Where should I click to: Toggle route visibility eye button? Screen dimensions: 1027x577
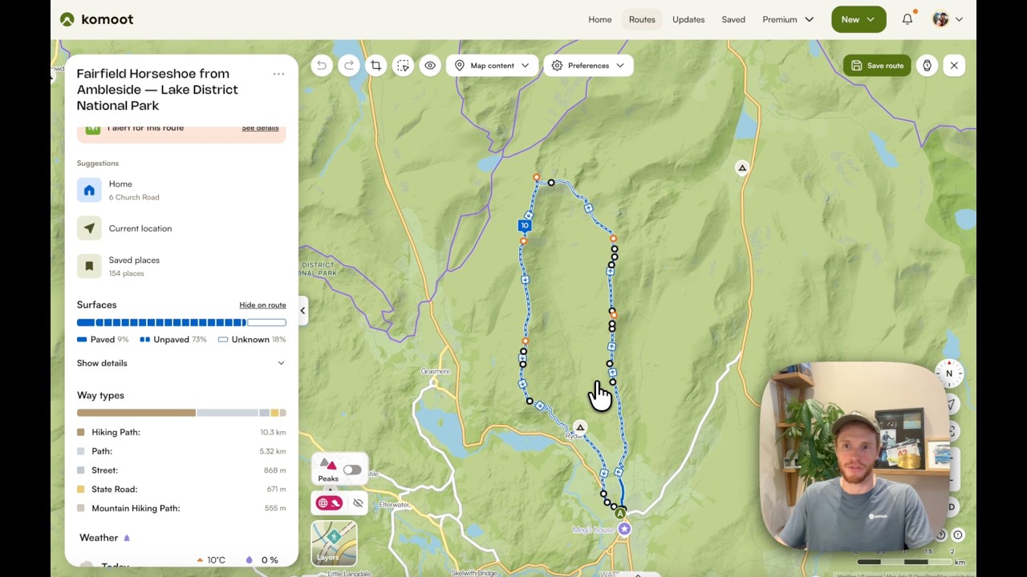(430, 66)
